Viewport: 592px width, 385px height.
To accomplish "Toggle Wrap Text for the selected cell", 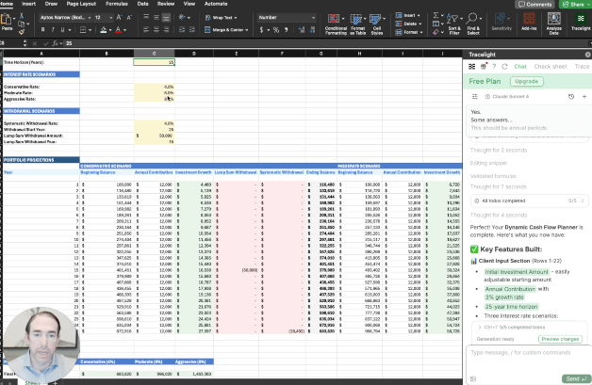I will [x=220, y=17].
